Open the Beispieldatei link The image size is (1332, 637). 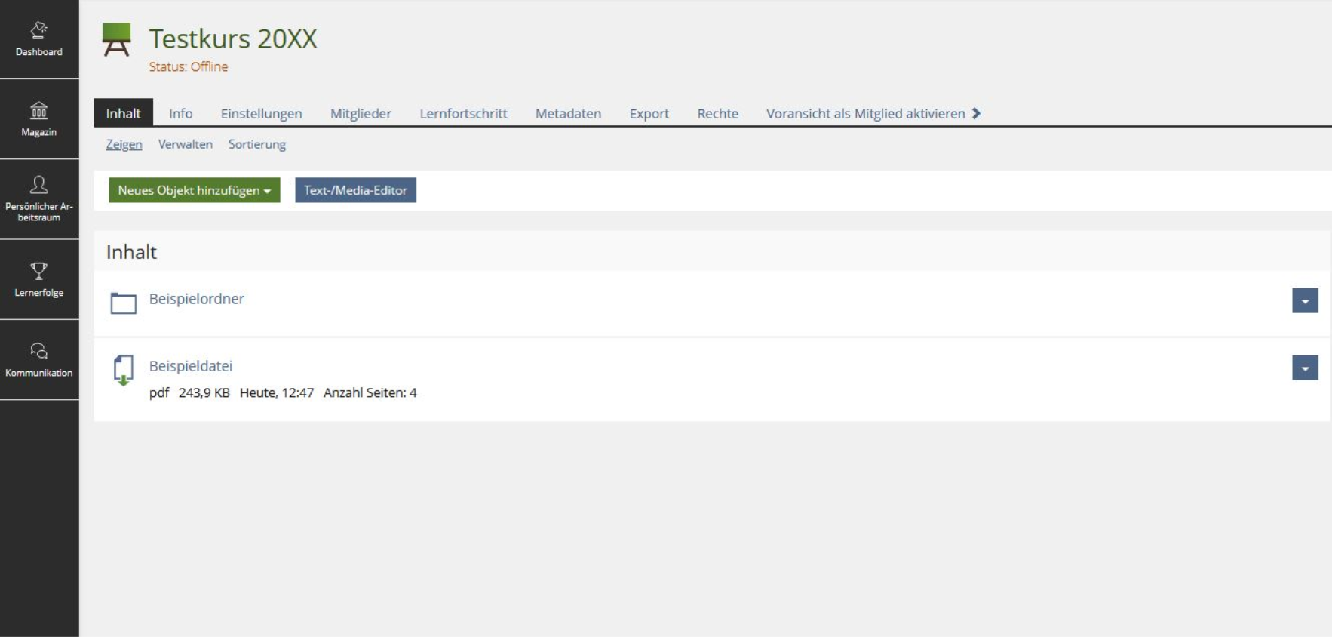(x=190, y=366)
